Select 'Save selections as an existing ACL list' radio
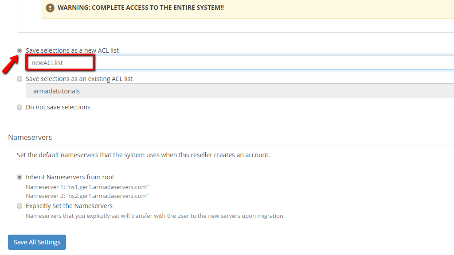This screenshot has width=454, height=255. point(20,79)
